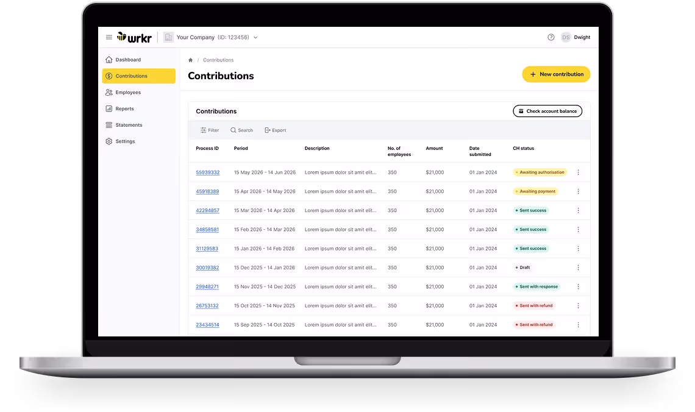Open Statements in sidebar
Screen dimensions: 695x412
coord(139,126)
